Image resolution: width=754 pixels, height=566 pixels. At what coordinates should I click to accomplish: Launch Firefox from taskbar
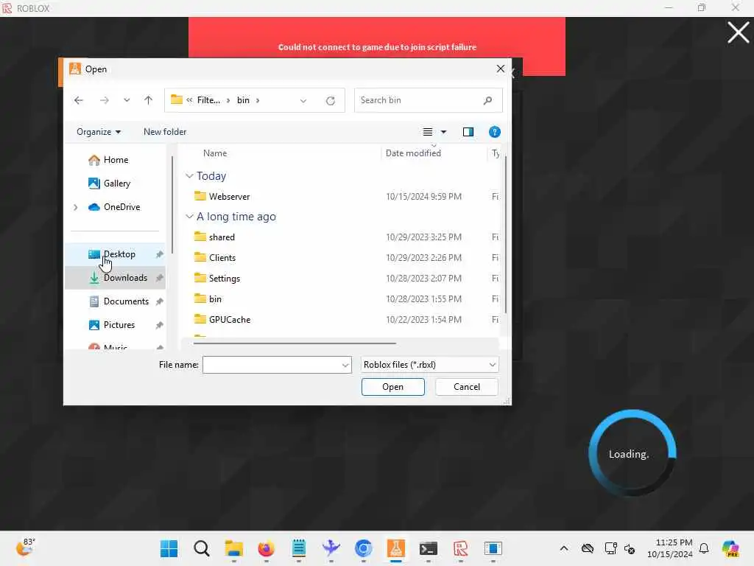[266, 548]
